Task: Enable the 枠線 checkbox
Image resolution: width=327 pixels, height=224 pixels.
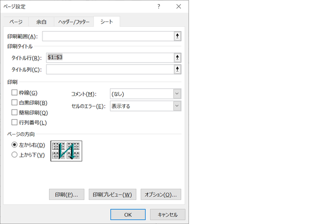Action: click(x=14, y=93)
